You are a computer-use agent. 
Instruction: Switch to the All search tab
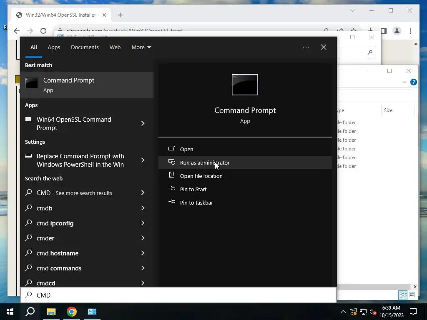33,47
